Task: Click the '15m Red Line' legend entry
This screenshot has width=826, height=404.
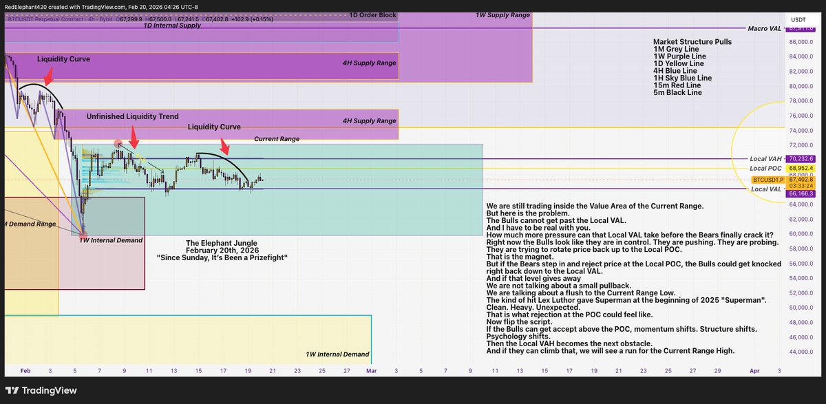Action: (x=675, y=85)
